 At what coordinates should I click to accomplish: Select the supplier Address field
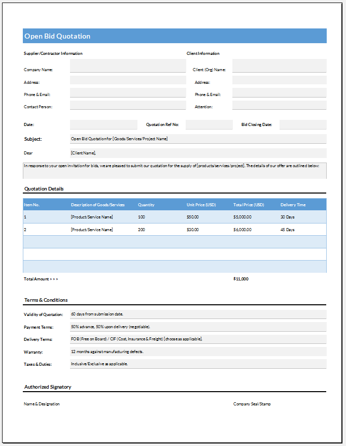click(x=128, y=80)
